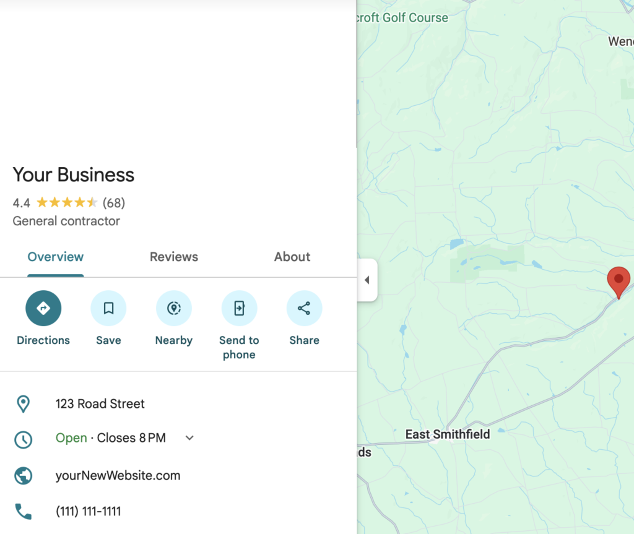This screenshot has height=534, width=634.
Task: Expand the business hours chevron
Action: (x=189, y=438)
